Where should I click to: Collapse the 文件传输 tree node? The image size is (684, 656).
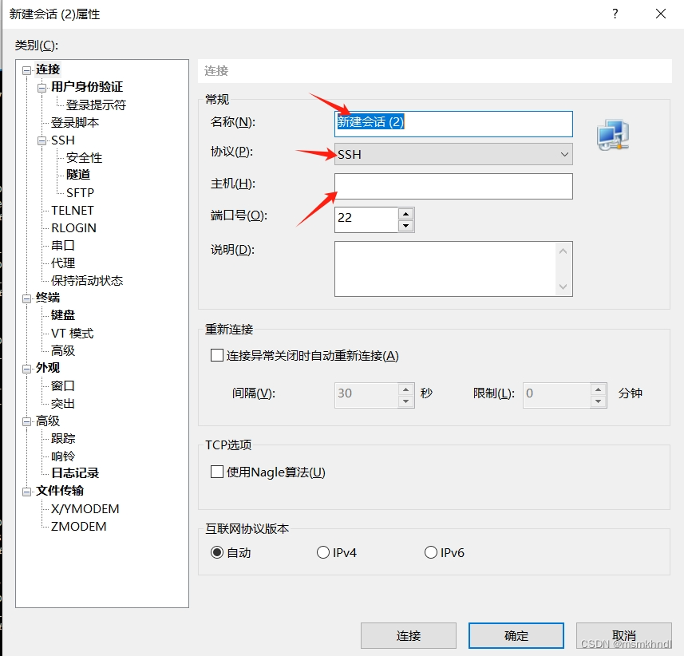27,492
